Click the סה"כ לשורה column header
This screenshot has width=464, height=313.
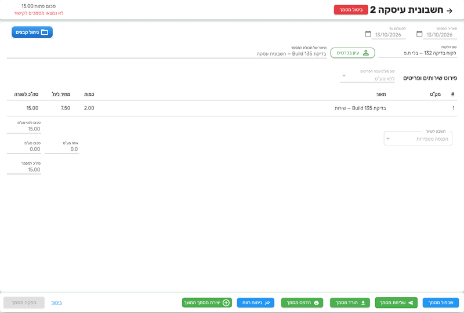pos(26,94)
